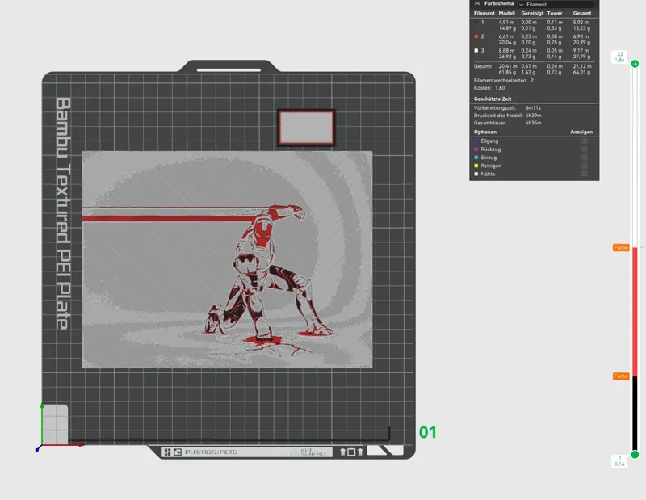Click the Optionen section header
Screen dimensions: 646x500
point(485,132)
